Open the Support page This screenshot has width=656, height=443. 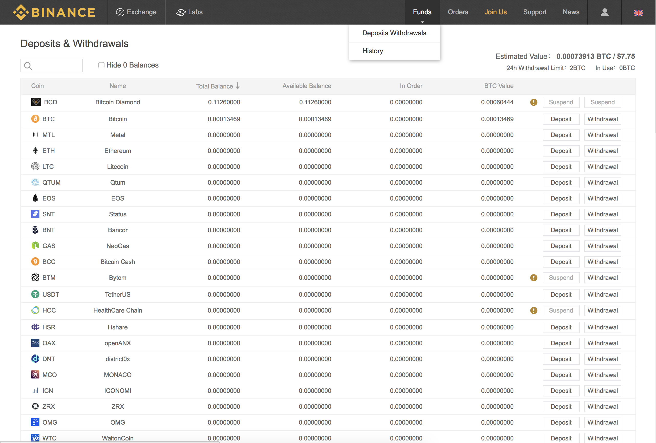click(535, 12)
